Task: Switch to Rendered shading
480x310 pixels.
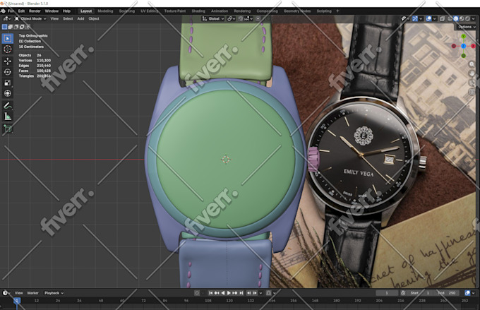Action: point(467,18)
